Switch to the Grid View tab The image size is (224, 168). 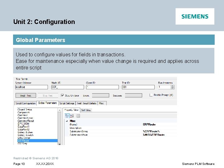pyautogui.click(x=86, y=110)
